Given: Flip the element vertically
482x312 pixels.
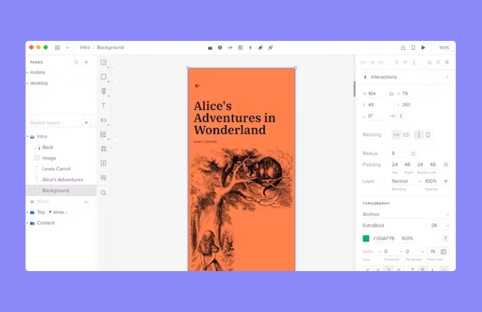Looking at the screenshot, I should tap(400, 116).
